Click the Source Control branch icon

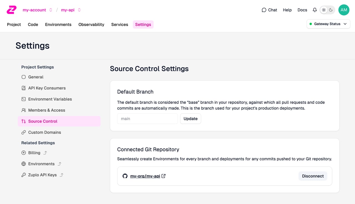24,121
